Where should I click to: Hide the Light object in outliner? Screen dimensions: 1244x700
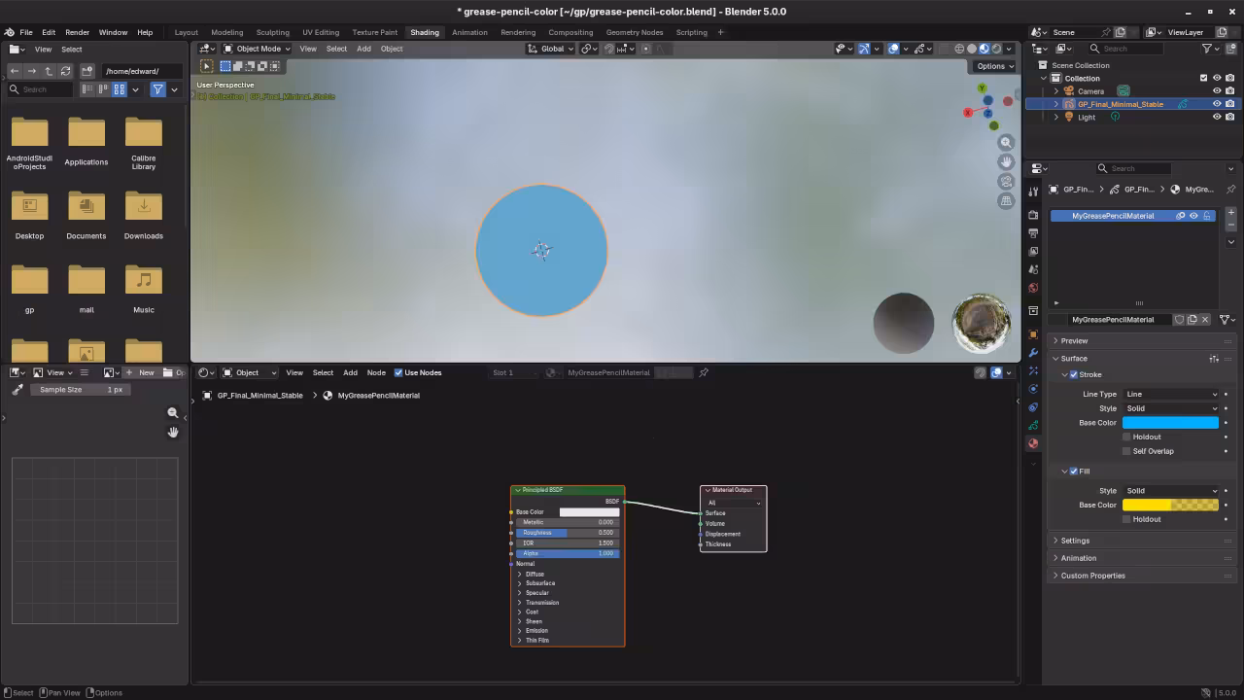click(x=1216, y=117)
